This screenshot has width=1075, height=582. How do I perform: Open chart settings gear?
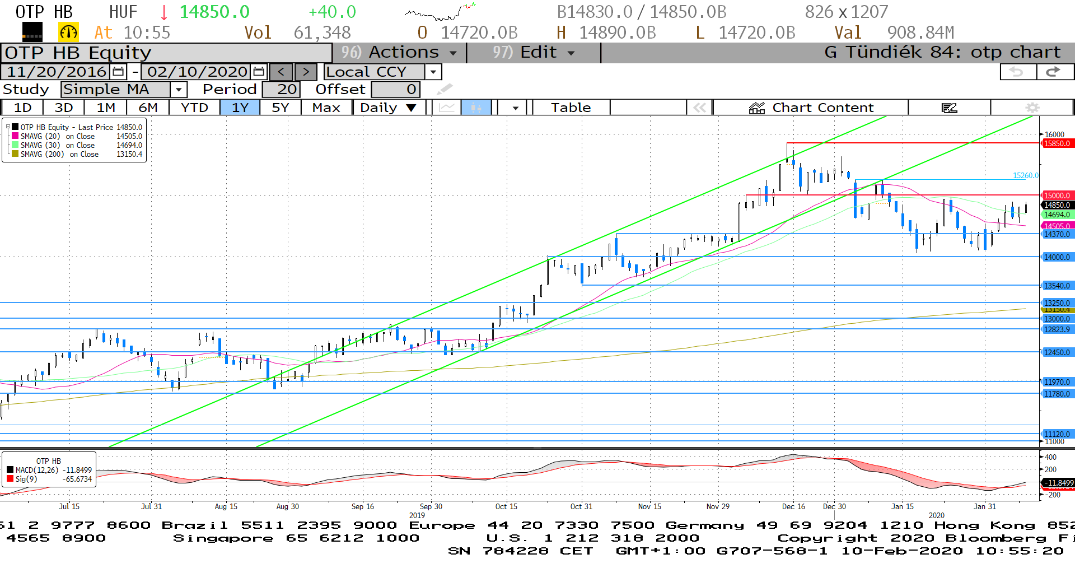coord(1032,108)
